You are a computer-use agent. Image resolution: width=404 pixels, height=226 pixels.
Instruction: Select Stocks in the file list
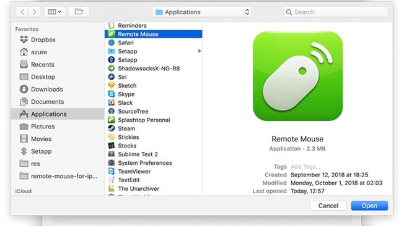[x=153, y=146]
